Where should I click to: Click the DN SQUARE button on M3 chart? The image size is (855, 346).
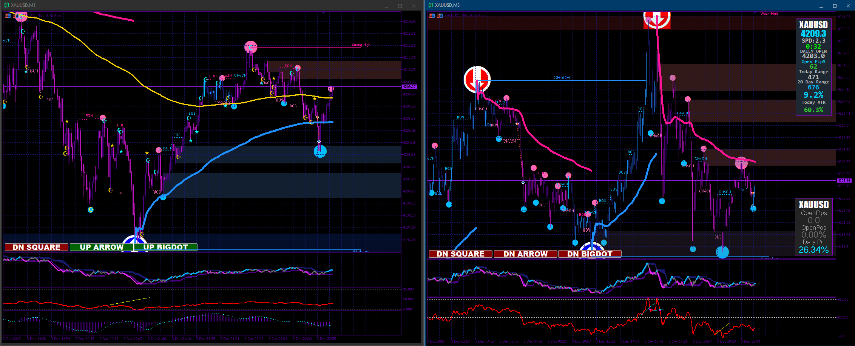[x=461, y=254]
